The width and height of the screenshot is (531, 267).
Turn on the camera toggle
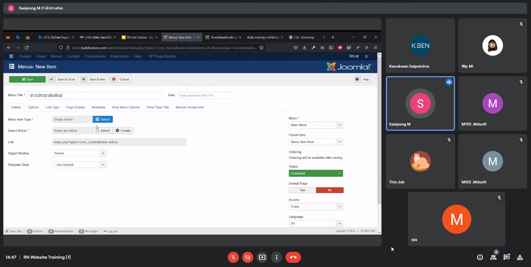(247, 257)
